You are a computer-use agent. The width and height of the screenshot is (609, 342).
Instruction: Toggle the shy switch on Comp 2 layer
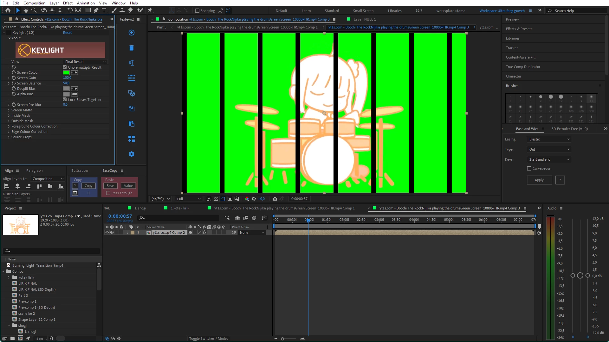tap(190, 233)
